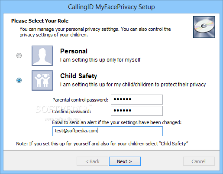Select the Personal radio button

coord(19,56)
